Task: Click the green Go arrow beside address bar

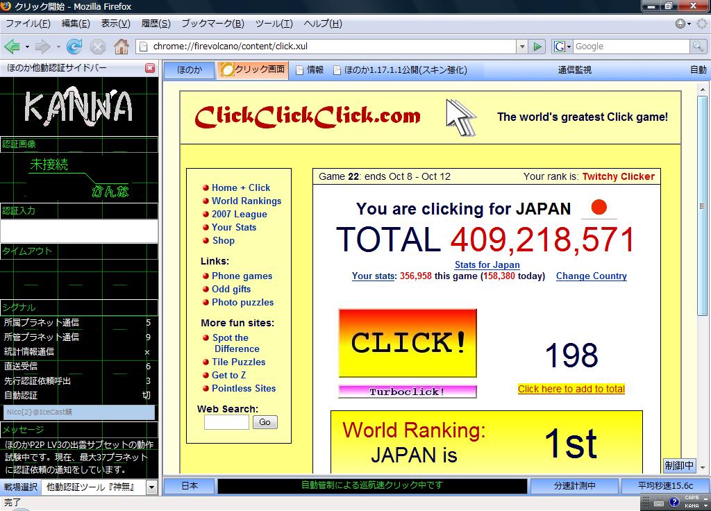Action: (537, 47)
